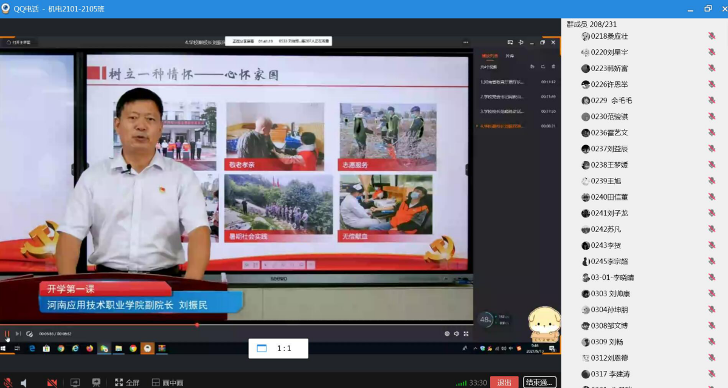Screen dimensions: 728x388
Task: Play the third video in playlist
Action: tap(502, 112)
